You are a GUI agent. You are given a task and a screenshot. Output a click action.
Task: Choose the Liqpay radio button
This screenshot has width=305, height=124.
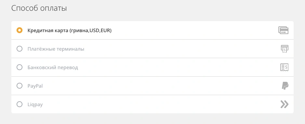[20, 104]
